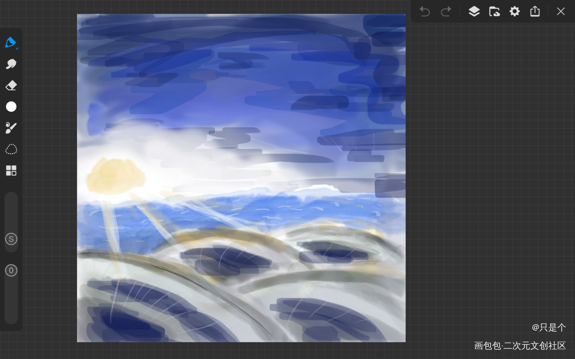Screen dimensions: 575x359
Task: Open the settings gear menu
Action: pos(515,11)
